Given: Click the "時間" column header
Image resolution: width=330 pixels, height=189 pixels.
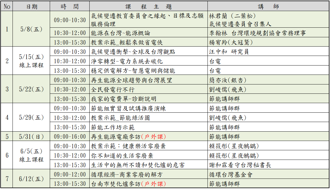Looking at the screenshot, I should point(70,7).
